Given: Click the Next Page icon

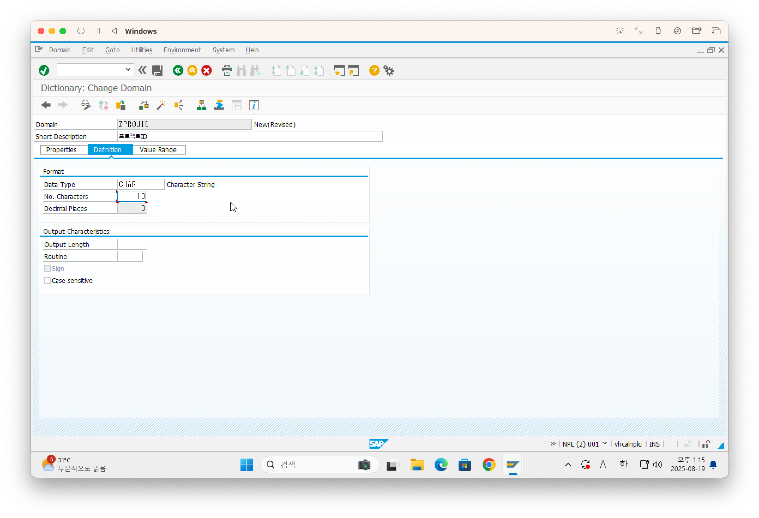Looking at the screenshot, I should (304, 70).
